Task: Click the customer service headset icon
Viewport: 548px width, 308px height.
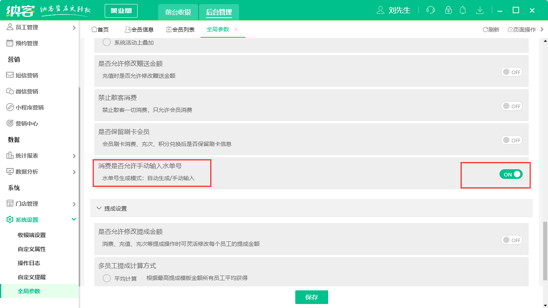Action: coord(430,10)
